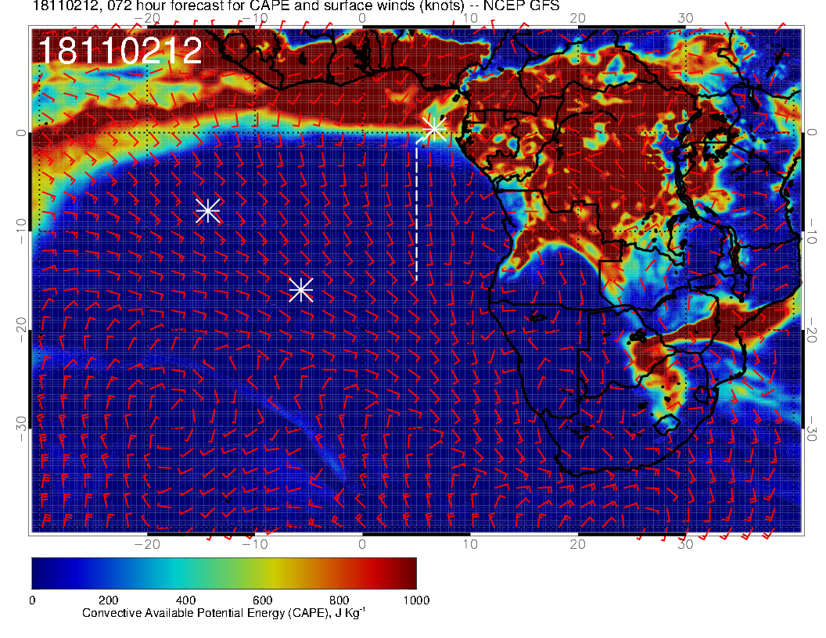Click the right axis latitude label -20

point(812,329)
